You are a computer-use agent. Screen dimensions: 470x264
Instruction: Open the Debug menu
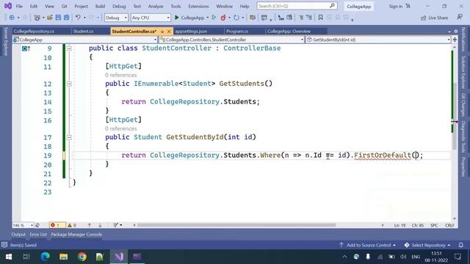pyautogui.click(x=119, y=6)
